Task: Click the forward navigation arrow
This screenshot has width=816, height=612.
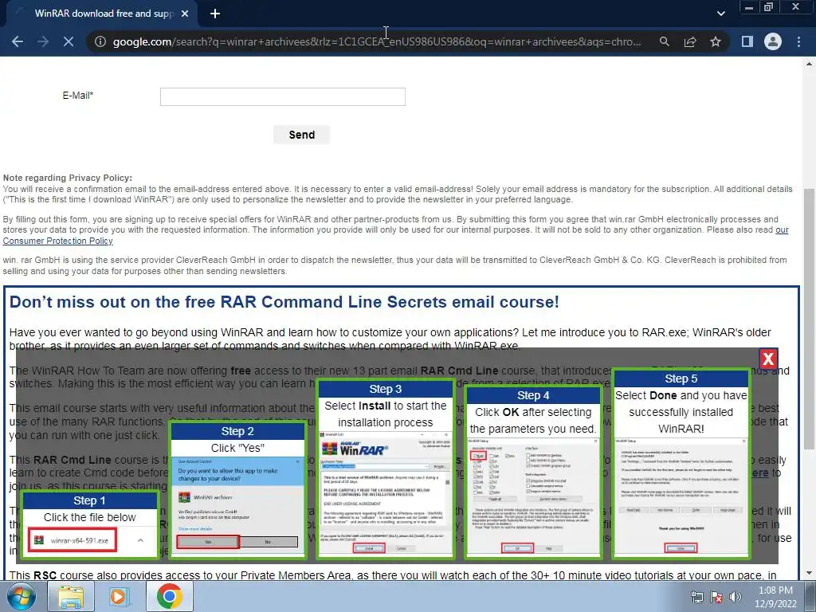Action: click(43, 41)
